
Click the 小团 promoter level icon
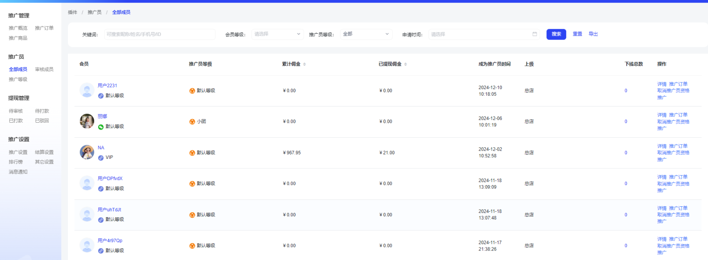pyautogui.click(x=192, y=121)
